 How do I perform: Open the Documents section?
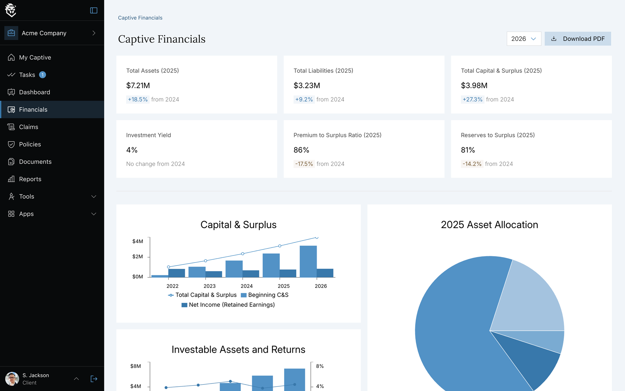[x=35, y=162]
